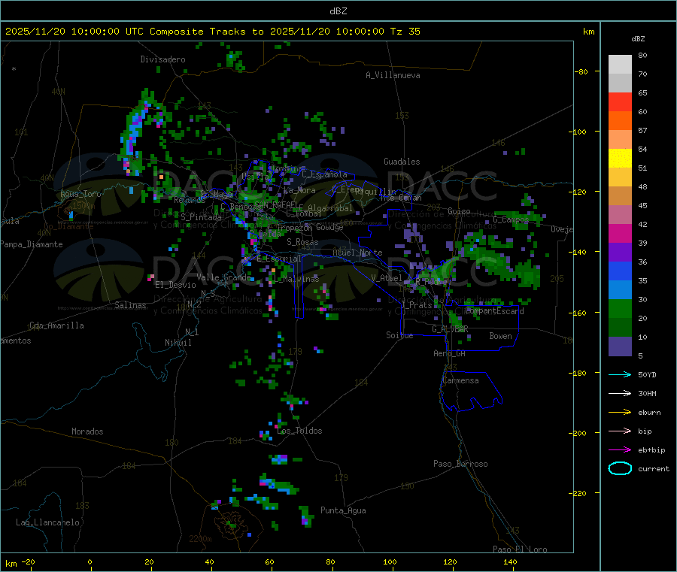This screenshot has height=572, width=677.
Task: Select the 5 dBZ purple color swatch
Action: pyautogui.click(x=620, y=347)
